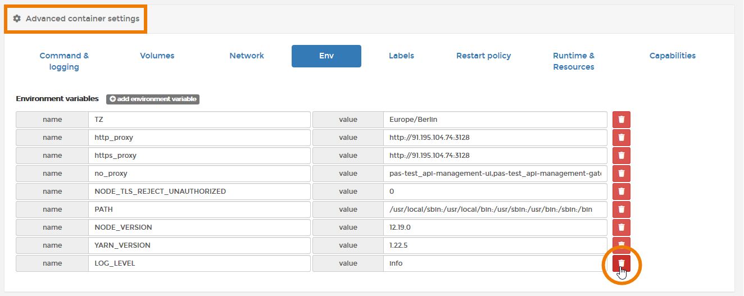Image resolution: width=744 pixels, height=296 pixels.
Task: Select the Labels tab
Action: (x=401, y=56)
